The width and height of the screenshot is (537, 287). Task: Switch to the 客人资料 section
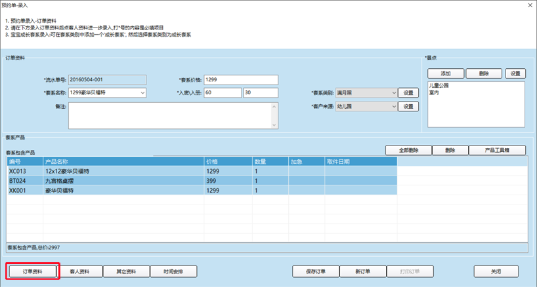click(79, 271)
